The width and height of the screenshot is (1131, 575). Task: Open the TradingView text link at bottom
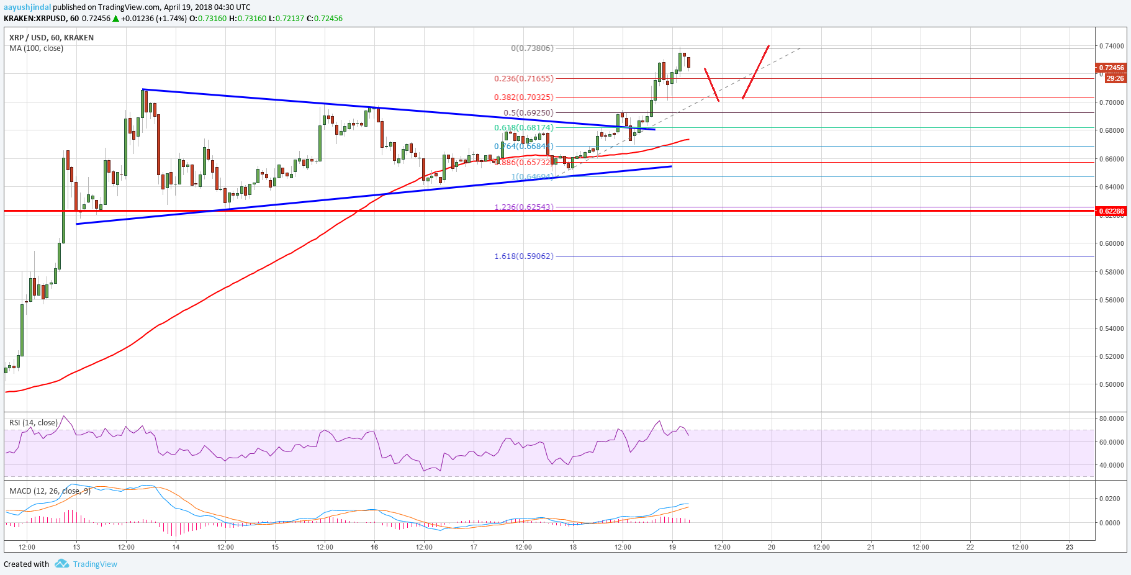[x=95, y=564]
